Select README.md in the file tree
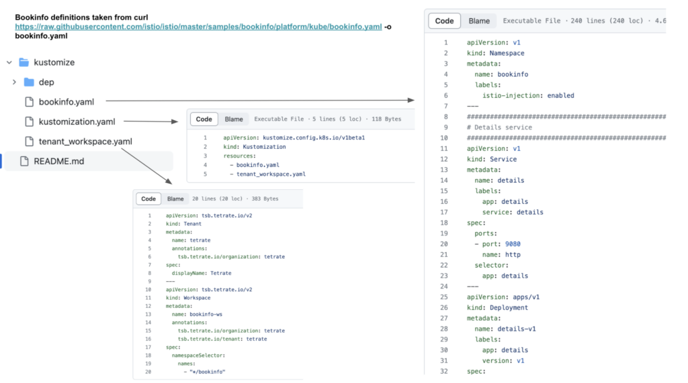 pos(58,161)
